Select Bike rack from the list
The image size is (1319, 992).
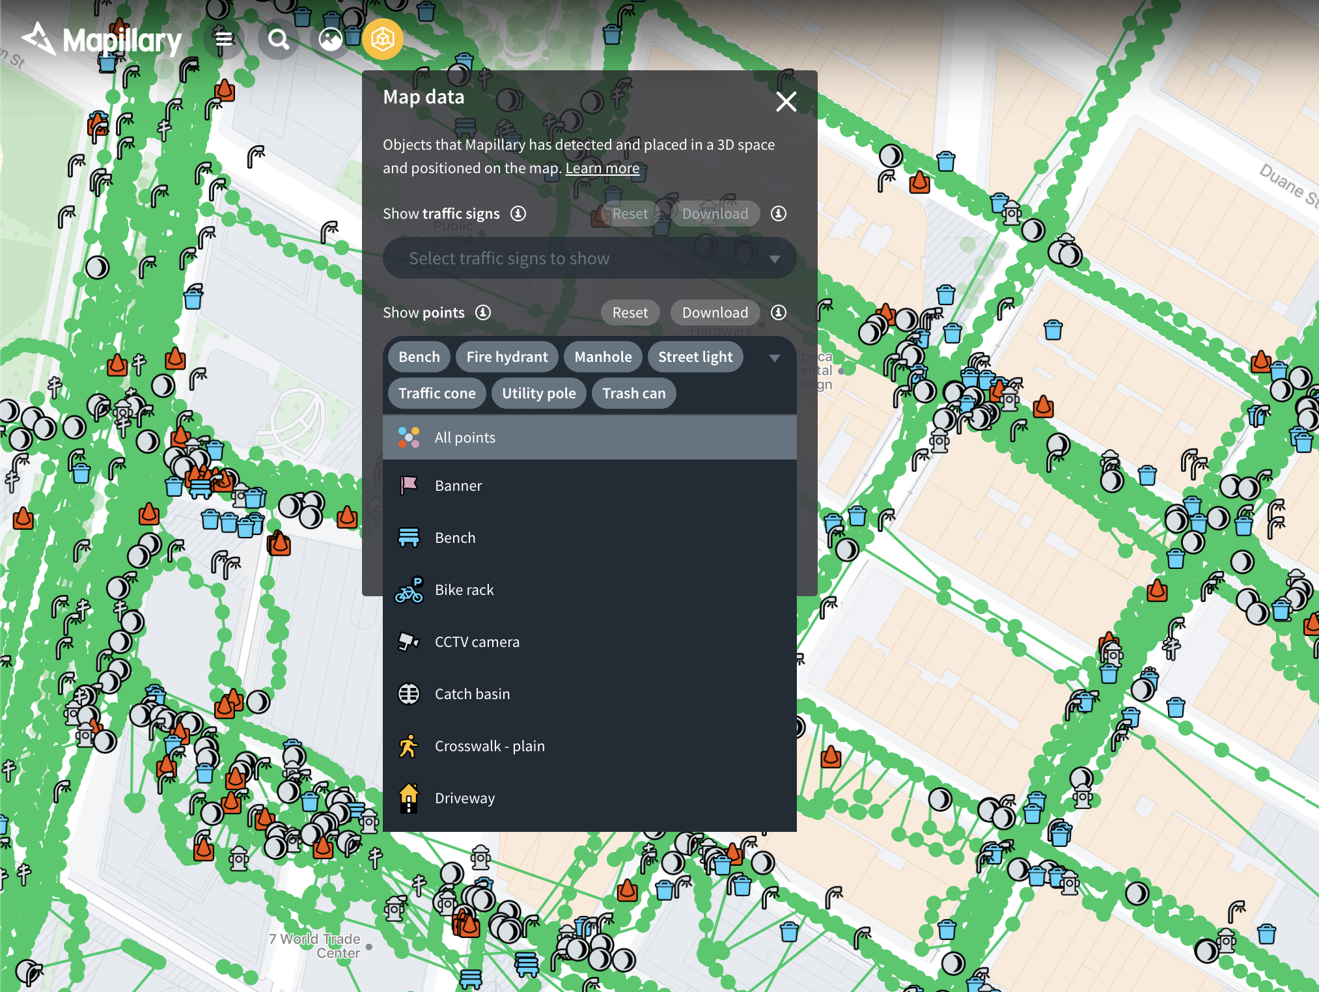tap(590, 590)
